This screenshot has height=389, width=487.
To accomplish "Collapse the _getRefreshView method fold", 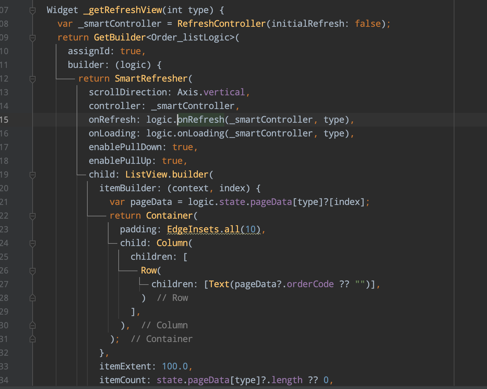I will tap(32, 10).
